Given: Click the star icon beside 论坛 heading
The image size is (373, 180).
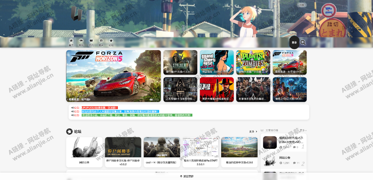Looking at the screenshot, I should 69,131.
